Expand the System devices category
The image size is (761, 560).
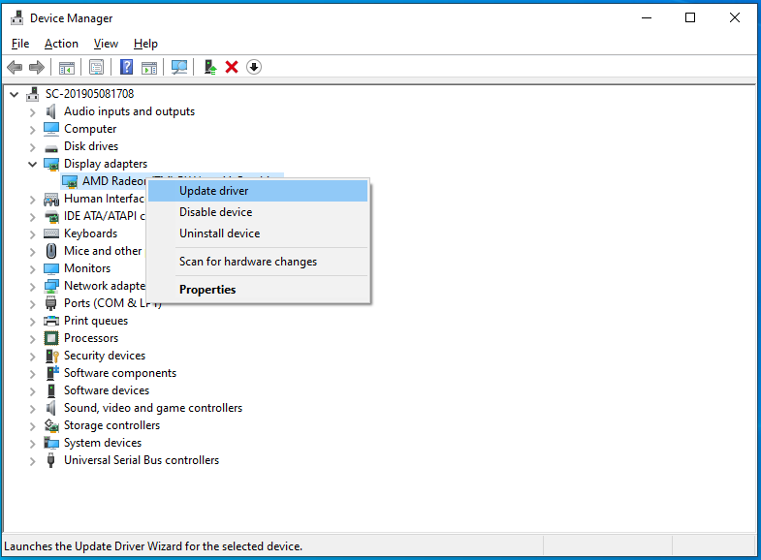(33, 444)
